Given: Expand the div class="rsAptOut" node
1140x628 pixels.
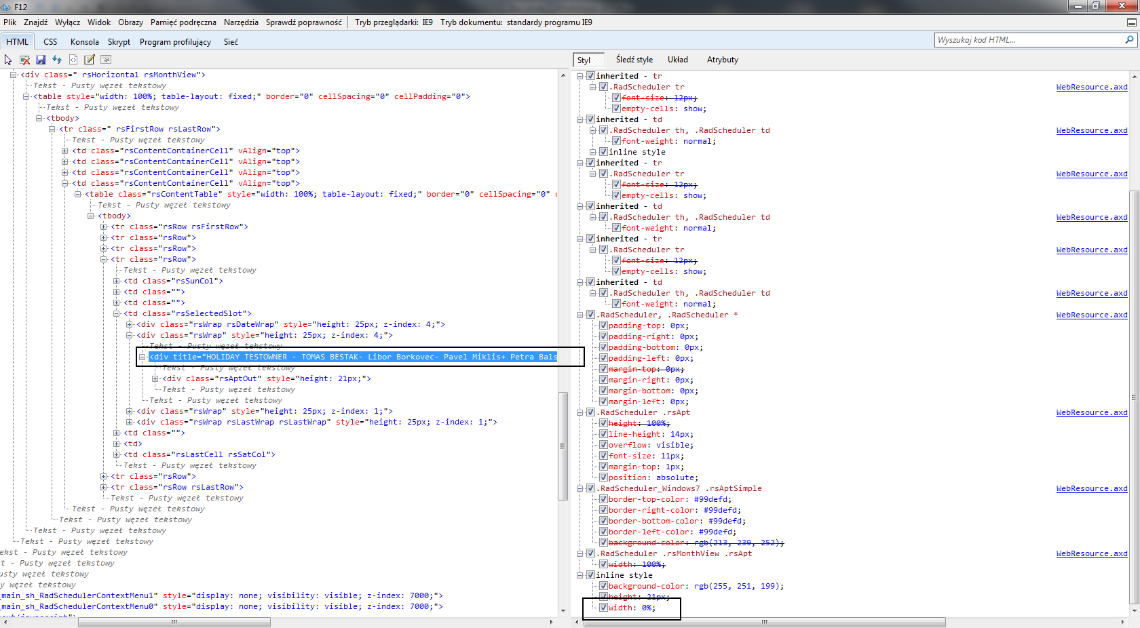Looking at the screenshot, I should pyautogui.click(x=155, y=378).
